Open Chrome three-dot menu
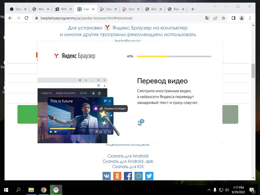Image resolution: width=260 pixels, height=195 pixels. pos(250,18)
